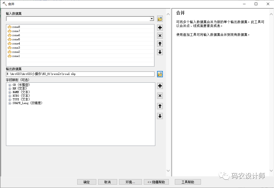Expand the NAME (文本) field node
This screenshot has width=274, height=188.
click(10, 92)
